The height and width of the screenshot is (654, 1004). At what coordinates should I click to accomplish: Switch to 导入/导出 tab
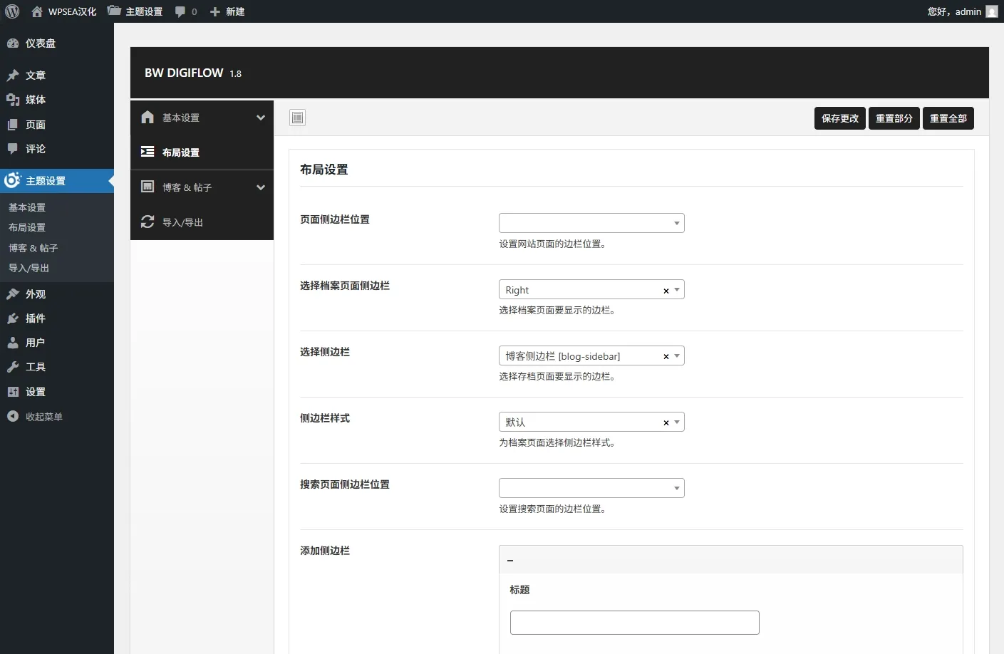[182, 222]
